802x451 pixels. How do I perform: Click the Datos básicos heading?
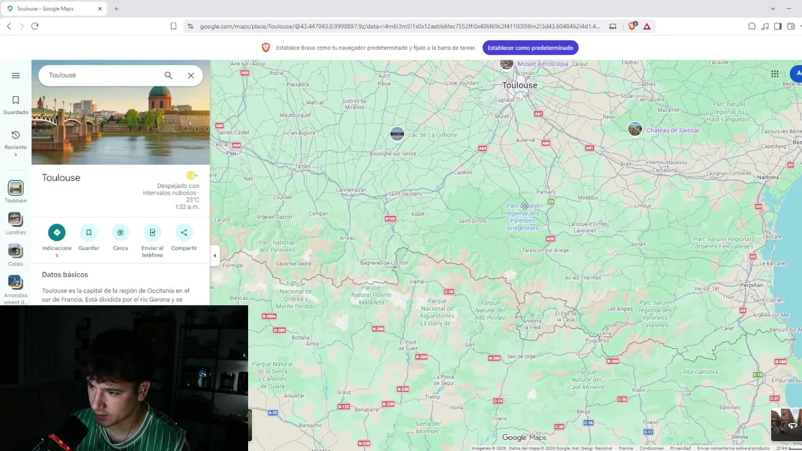pyautogui.click(x=65, y=274)
